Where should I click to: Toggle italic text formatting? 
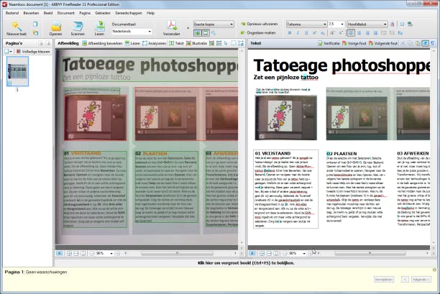coord(297,32)
